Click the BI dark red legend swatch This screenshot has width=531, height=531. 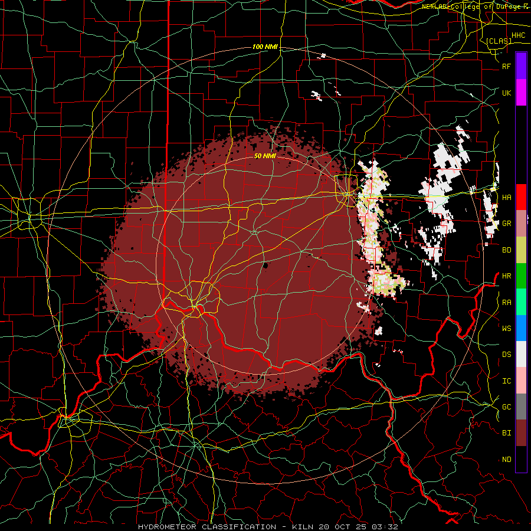click(521, 433)
